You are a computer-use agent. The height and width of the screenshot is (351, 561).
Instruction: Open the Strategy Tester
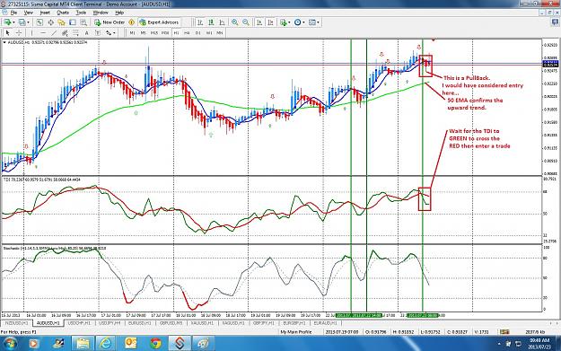pyautogui.click(x=83, y=22)
